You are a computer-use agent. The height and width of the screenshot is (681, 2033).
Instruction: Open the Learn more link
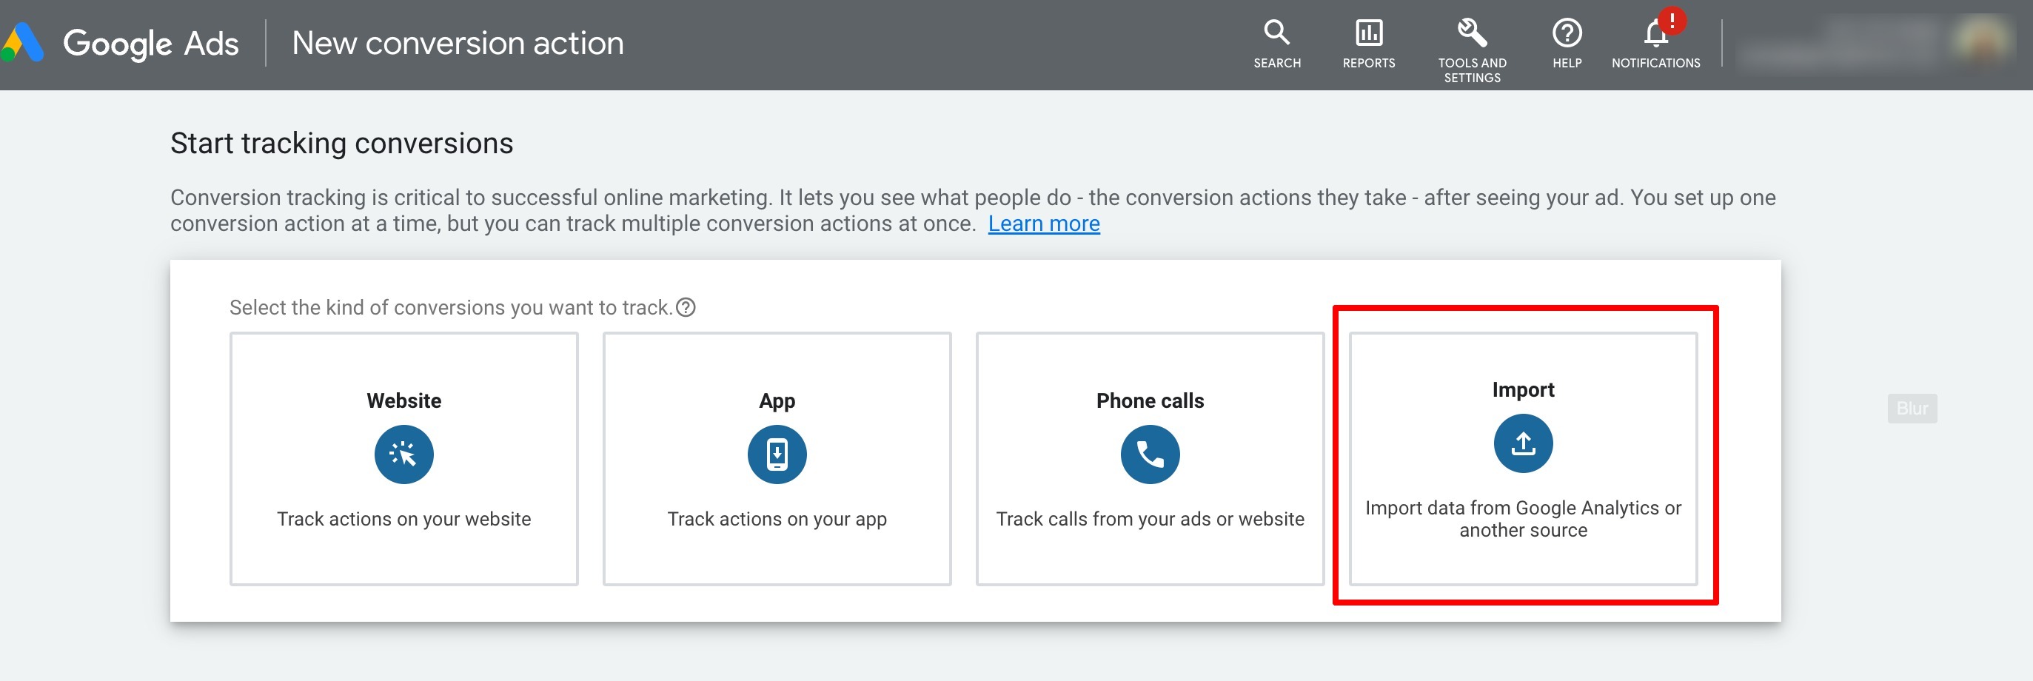tap(1044, 224)
